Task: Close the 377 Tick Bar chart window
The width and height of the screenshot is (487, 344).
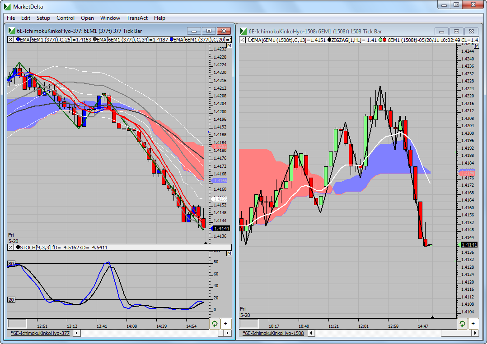Action: [x=224, y=31]
